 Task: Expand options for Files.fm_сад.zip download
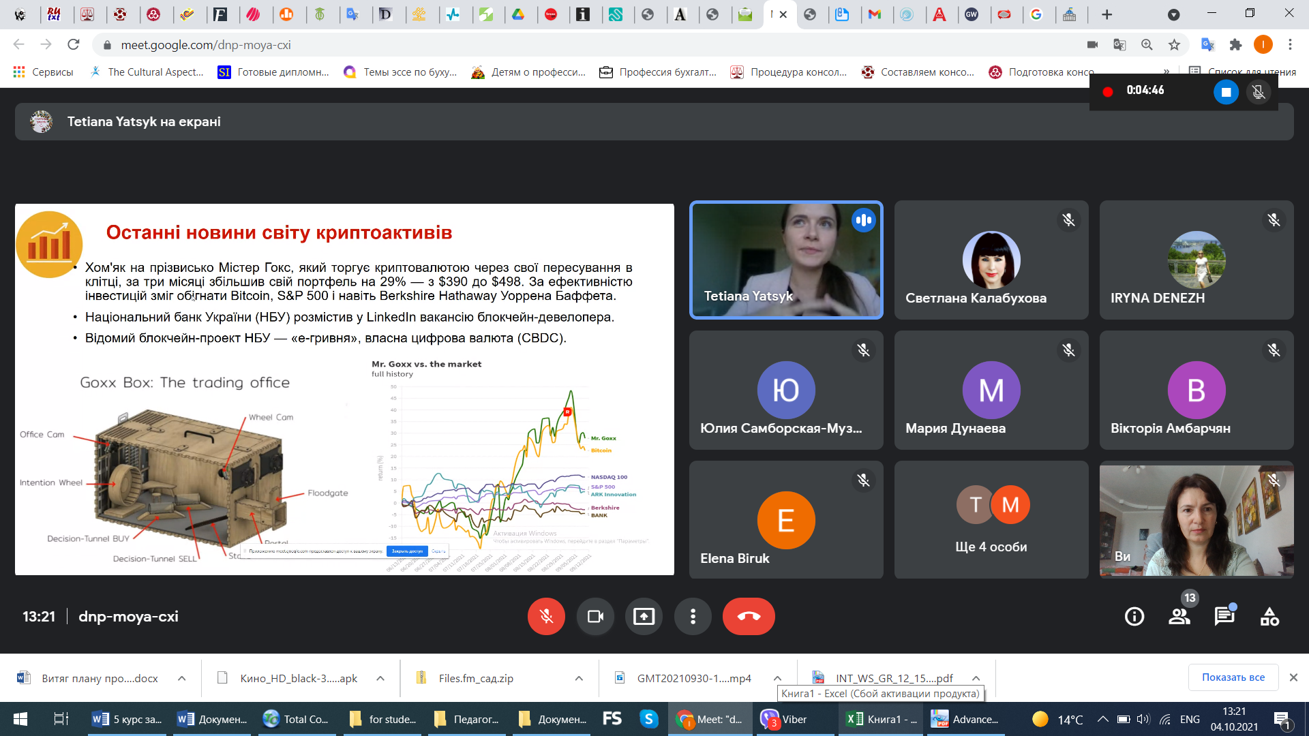click(x=579, y=678)
